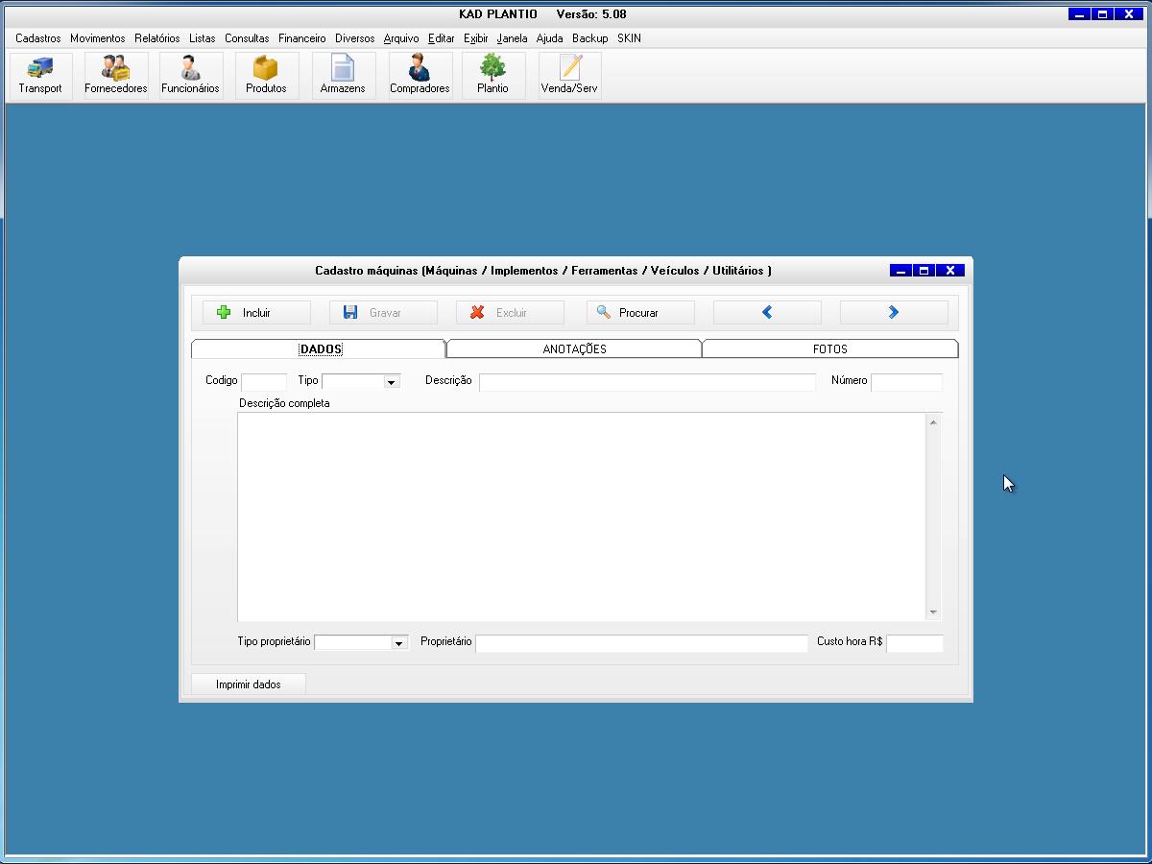Click Procurar search button
This screenshot has width=1152, height=864.
click(x=640, y=313)
